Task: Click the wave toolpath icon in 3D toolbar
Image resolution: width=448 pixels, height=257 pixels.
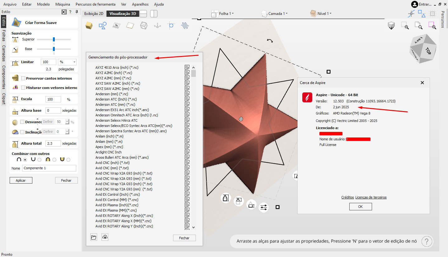Action: click(185, 26)
